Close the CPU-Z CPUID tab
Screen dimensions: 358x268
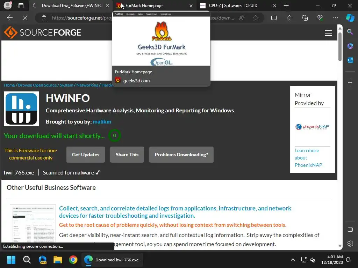pyautogui.click(x=275, y=6)
